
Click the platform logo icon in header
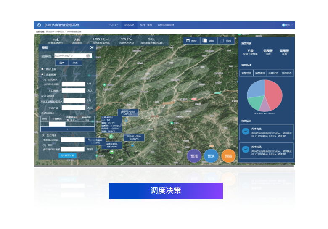click(39, 25)
